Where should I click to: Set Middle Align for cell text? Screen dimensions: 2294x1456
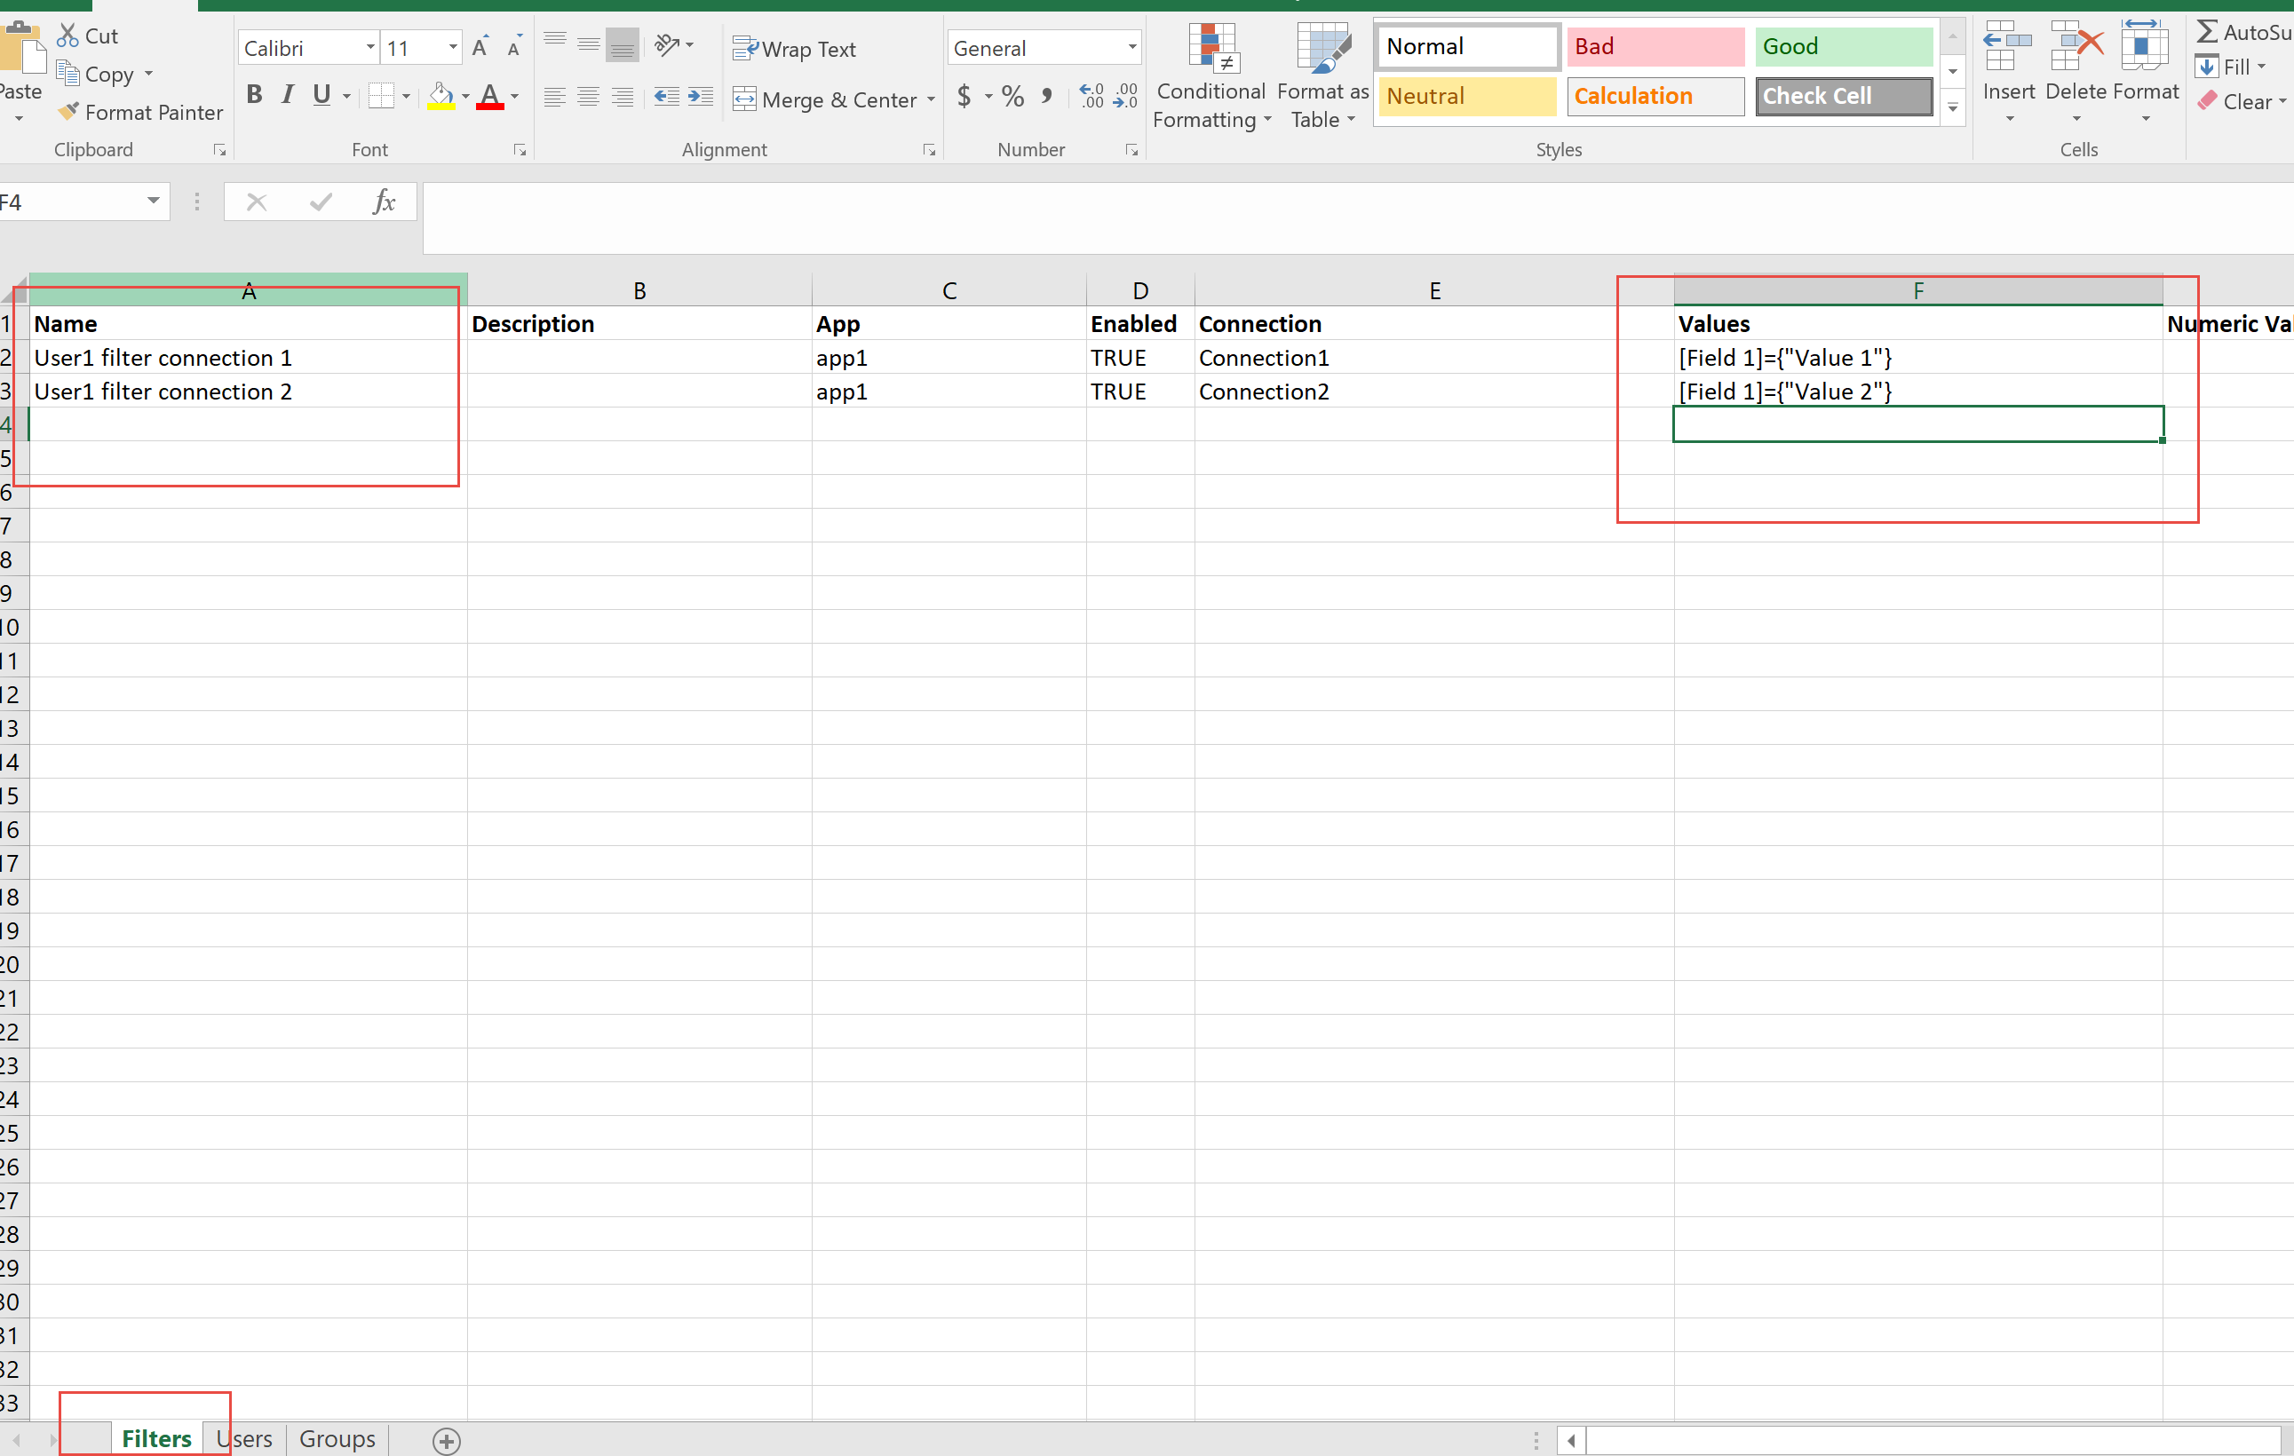pos(589,44)
